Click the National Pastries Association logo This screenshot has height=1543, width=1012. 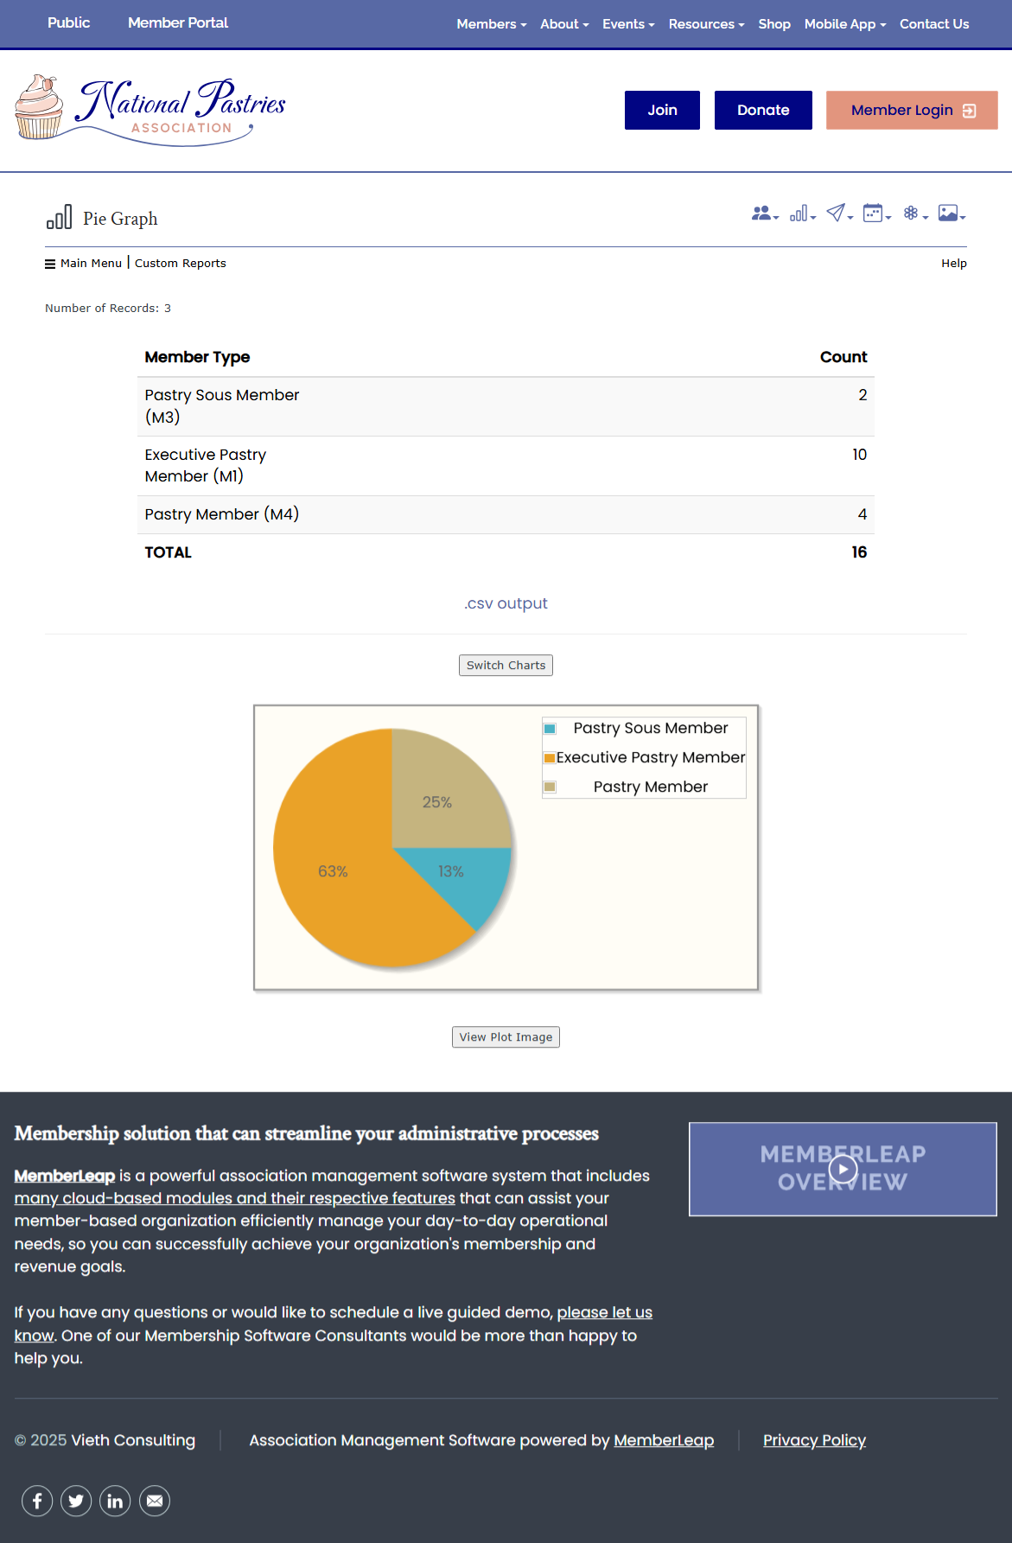[x=150, y=110]
